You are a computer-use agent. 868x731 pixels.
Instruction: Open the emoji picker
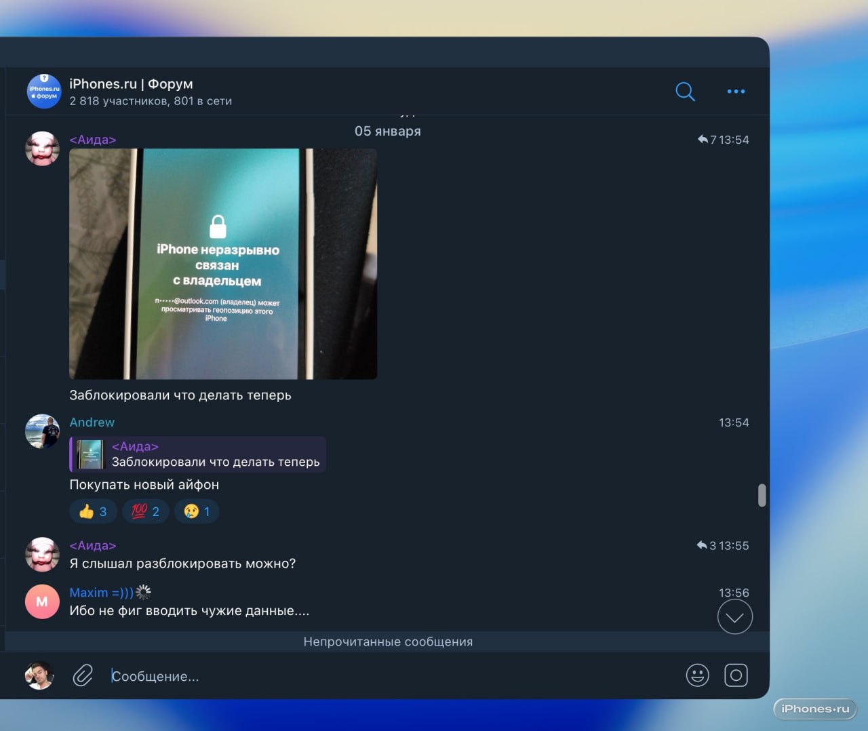click(697, 675)
